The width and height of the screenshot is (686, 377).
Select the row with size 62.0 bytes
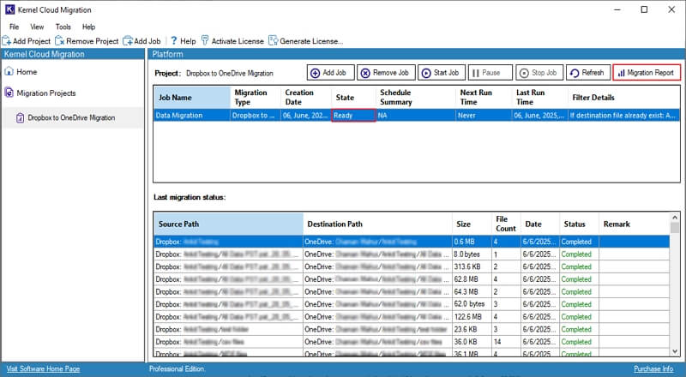point(412,304)
